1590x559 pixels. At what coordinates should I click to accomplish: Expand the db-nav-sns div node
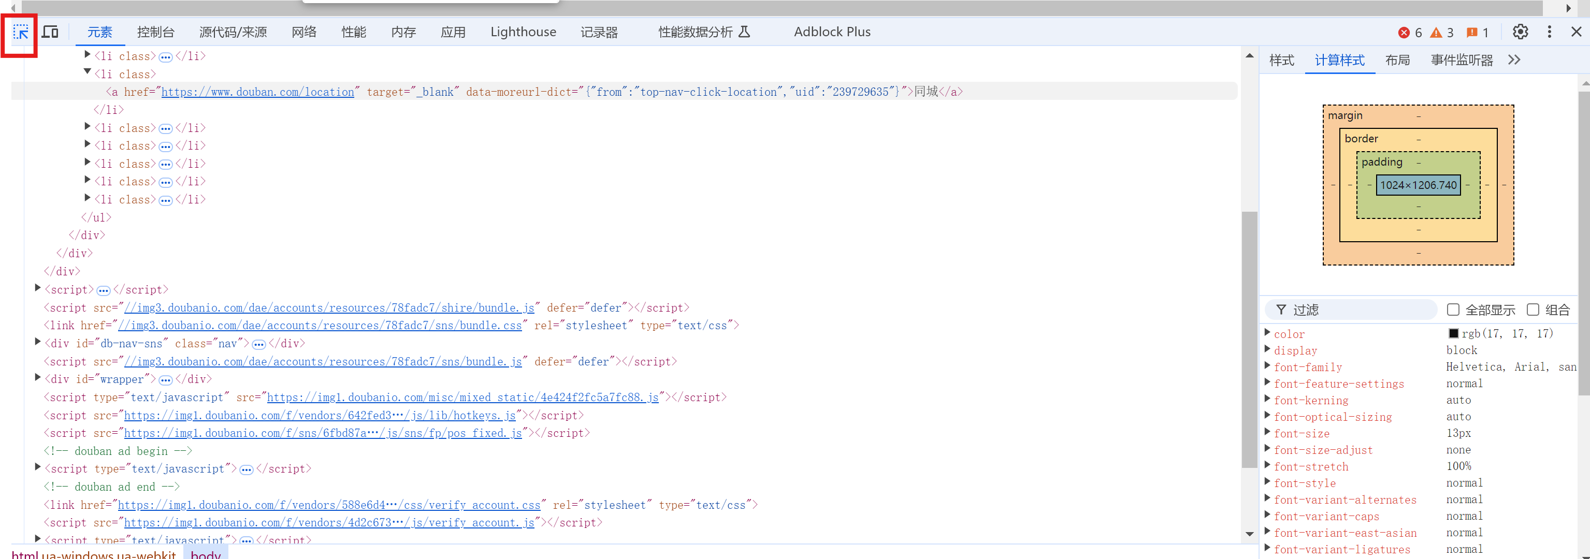(x=38, y=342)
